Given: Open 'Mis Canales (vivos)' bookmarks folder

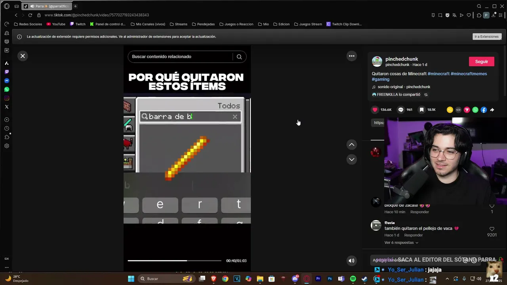Looking at the screenshot, I should (x=147, y=24).
